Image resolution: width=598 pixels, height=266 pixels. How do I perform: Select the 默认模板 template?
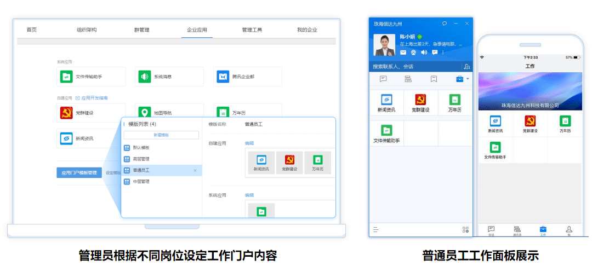coord(161,147)
